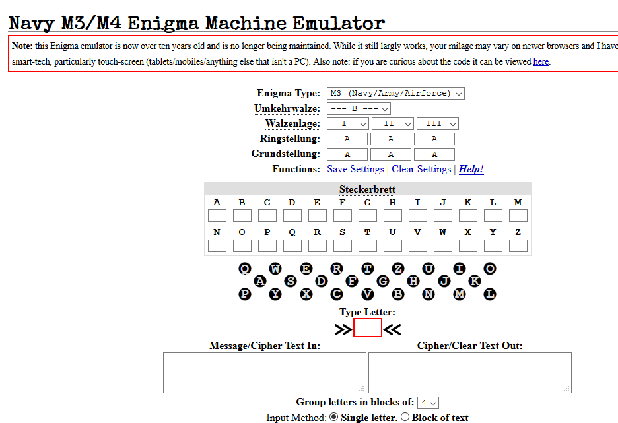Select Block of text input method
Image resolution: width=618 pixels, height=423 pixels.
(x=405, y=417)
